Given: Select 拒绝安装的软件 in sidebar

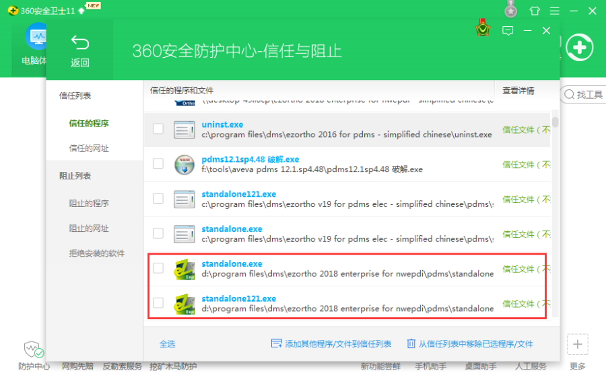Looking at the screenshot, I should click(96, 253).
